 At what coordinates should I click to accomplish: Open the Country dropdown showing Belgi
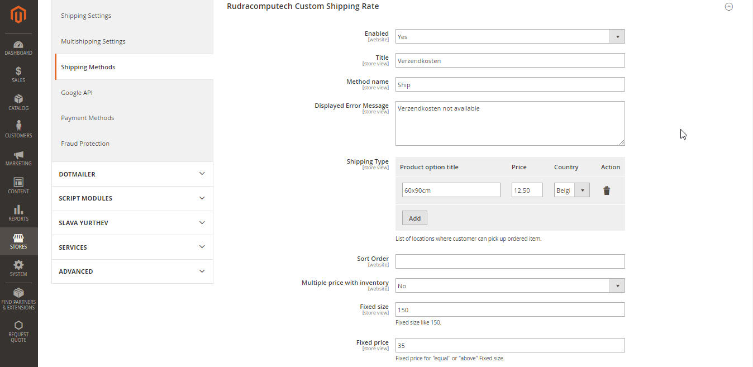coord(571,190)
